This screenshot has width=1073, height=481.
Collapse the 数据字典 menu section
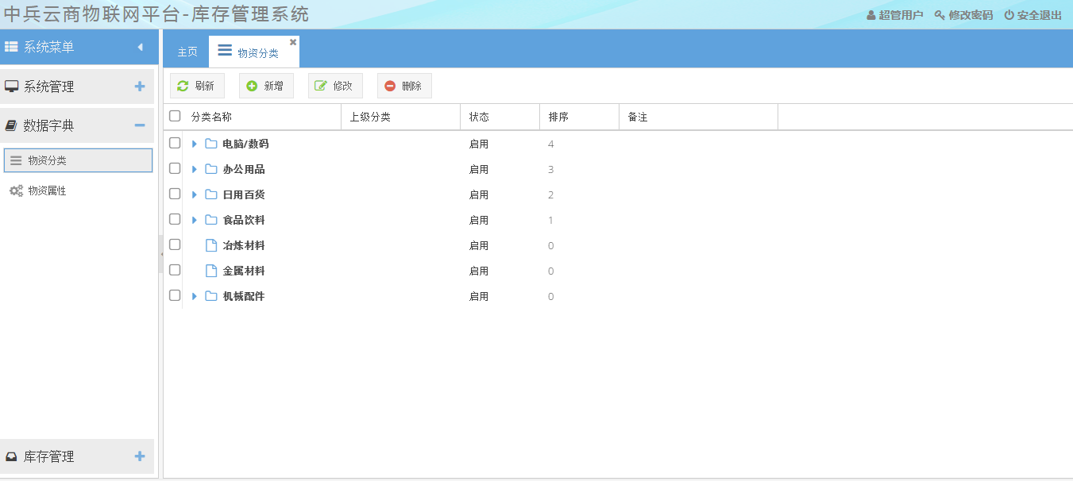[x=140, y=125]
